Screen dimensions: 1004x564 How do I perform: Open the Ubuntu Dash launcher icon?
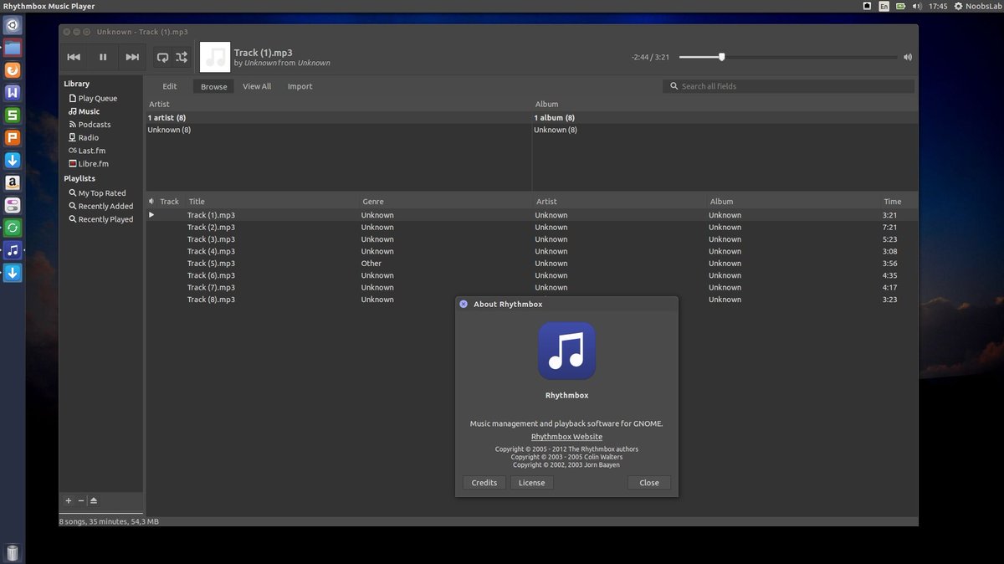tap(13, 25)
